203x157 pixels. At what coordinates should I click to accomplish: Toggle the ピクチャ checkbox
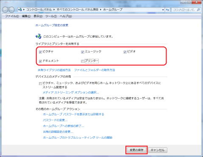point(40,52)
